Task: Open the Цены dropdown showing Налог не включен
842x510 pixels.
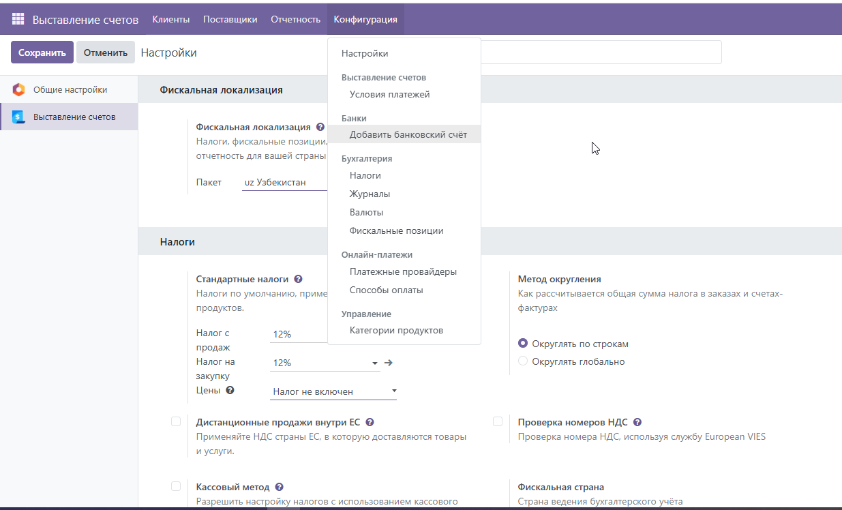Action: (x=333, y=391)
